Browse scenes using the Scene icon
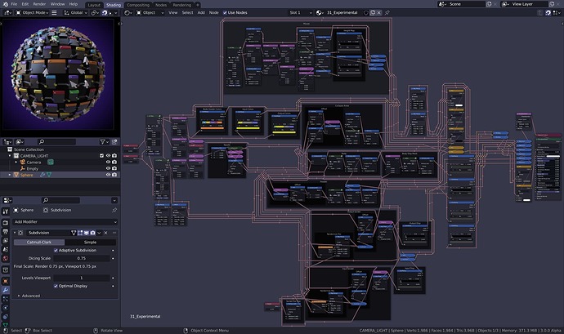 point(442,4)
